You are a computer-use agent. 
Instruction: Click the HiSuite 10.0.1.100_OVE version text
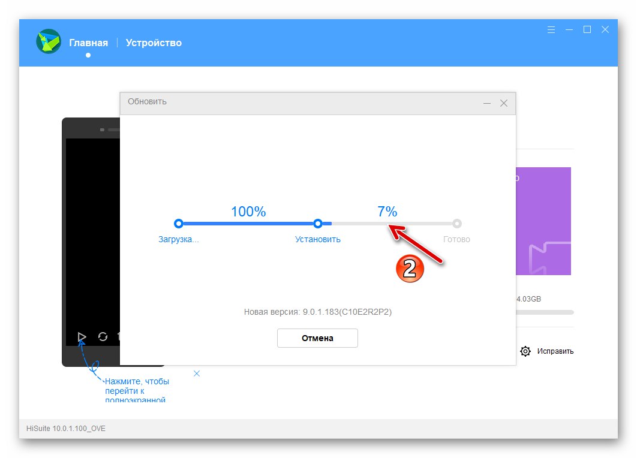[66, 429]
